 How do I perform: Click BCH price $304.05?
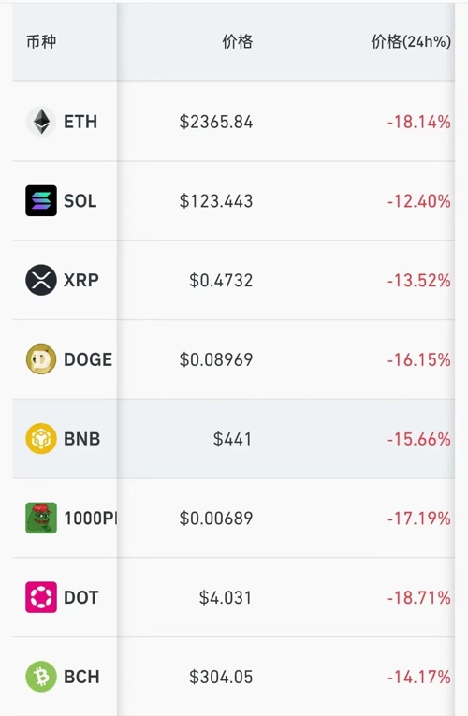click(x=221, y=677)
